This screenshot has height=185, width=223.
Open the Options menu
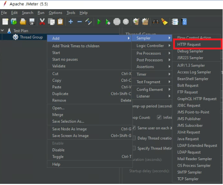point(55,13)
